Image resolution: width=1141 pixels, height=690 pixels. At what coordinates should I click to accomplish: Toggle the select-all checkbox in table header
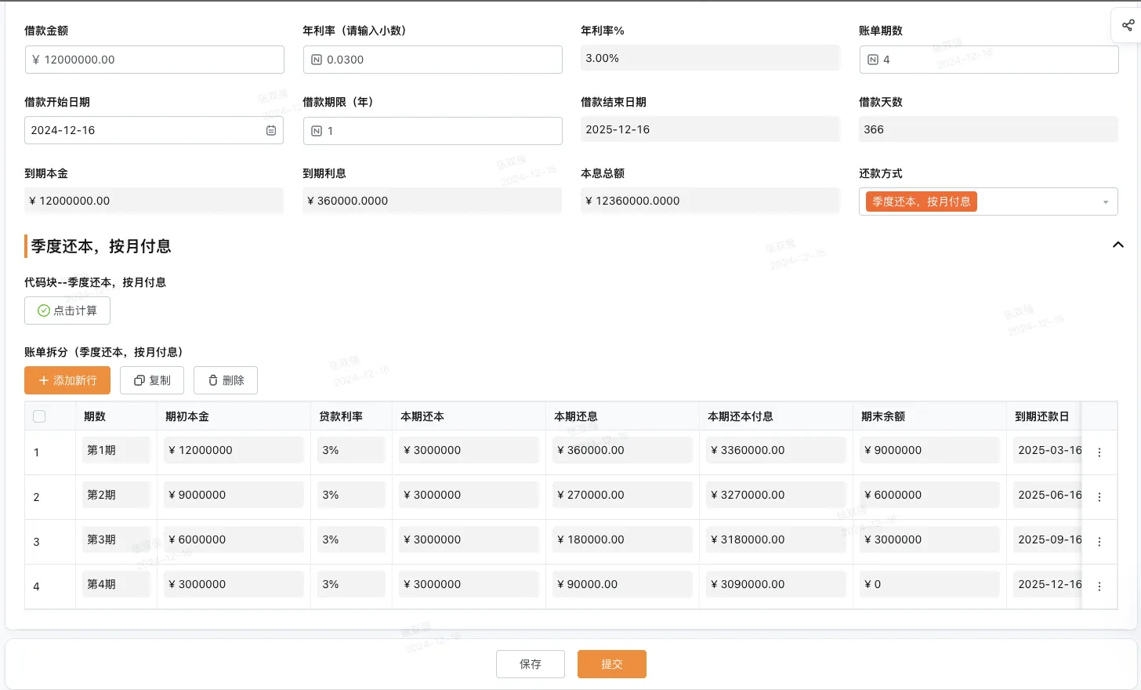39,416
